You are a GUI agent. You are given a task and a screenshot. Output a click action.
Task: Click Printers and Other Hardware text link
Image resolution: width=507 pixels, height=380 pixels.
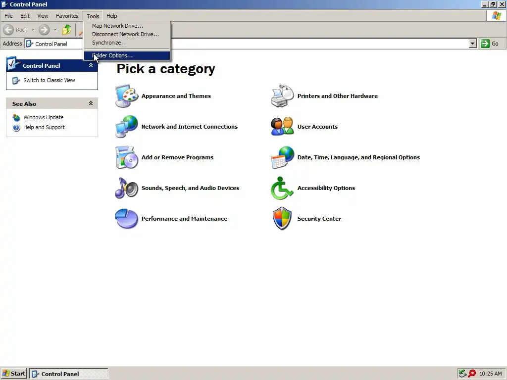coord(338,96)
